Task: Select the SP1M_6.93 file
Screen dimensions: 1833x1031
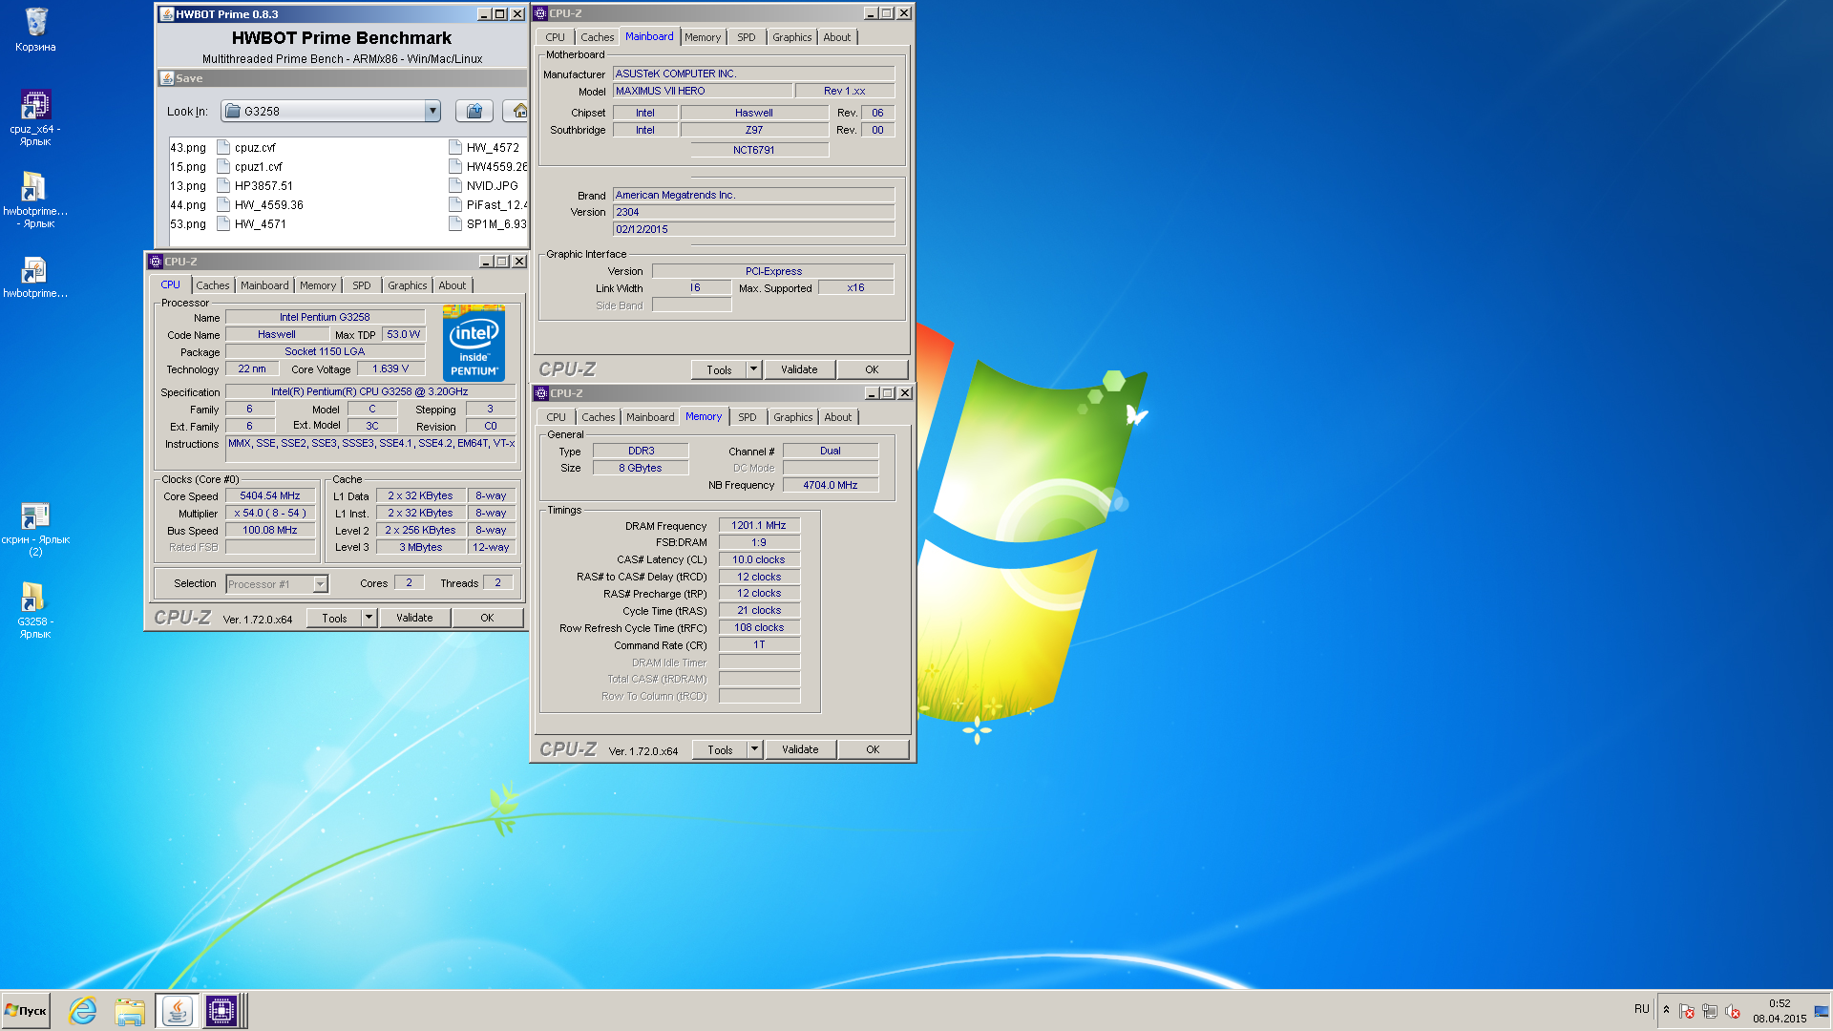Action: pos(488,223)
